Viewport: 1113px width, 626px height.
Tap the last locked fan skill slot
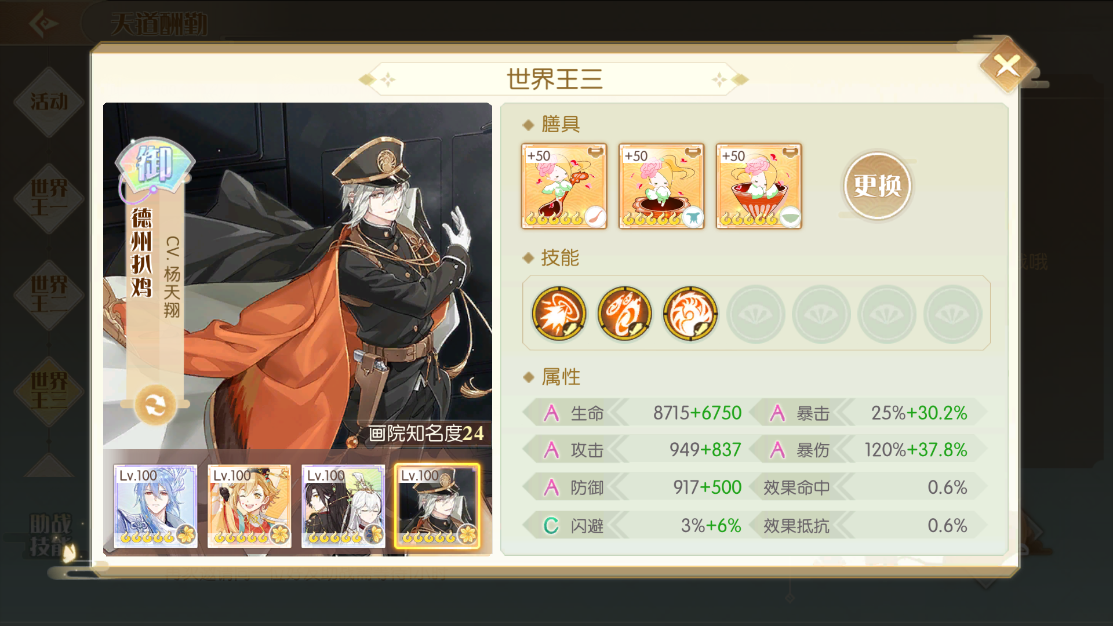coord(952,314)
